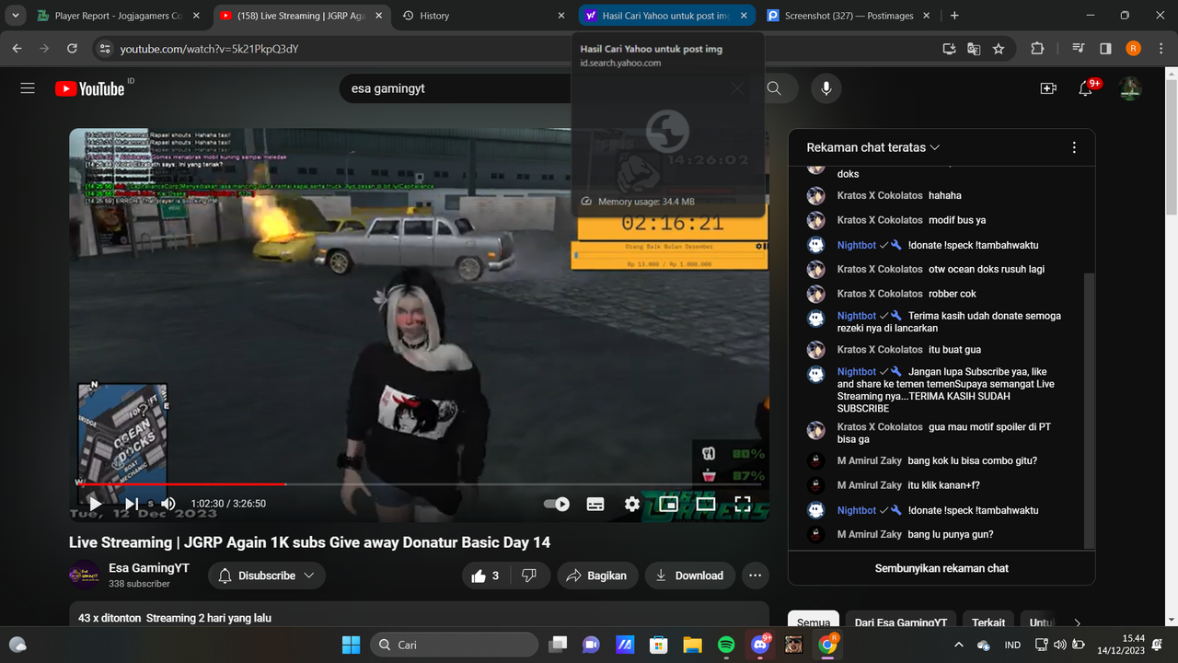Play the video

pyautogui.click(x=95, y=504)
